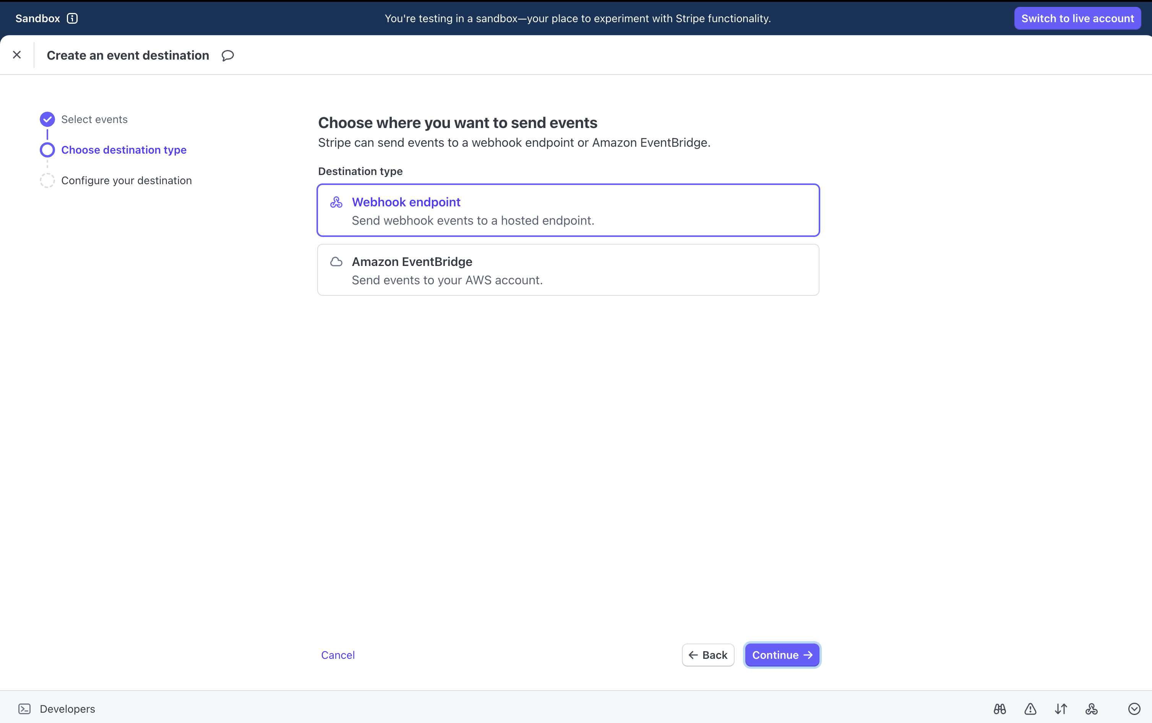
Task: Click the Choose destination type step
Action: [x=123, y=150]
